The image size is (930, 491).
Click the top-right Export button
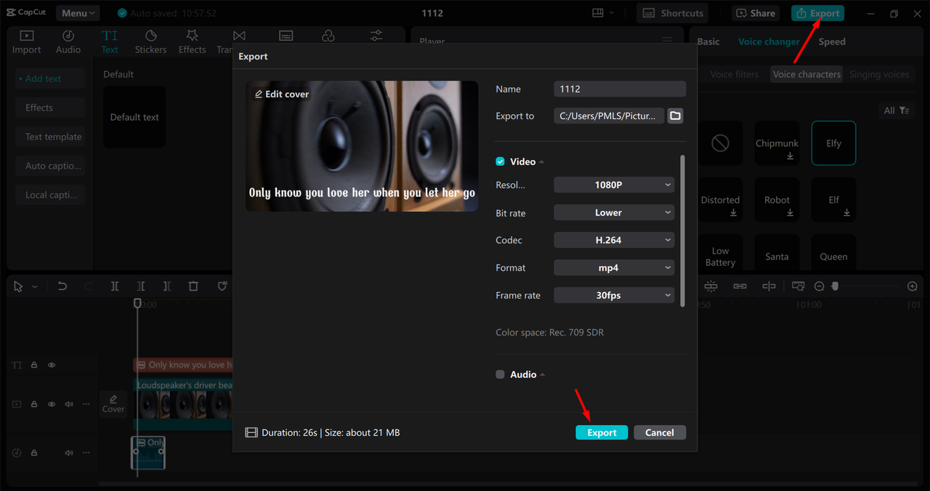pyautogui.click(x=818, y=13)
